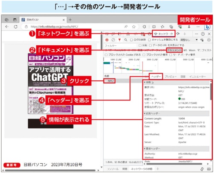This screenshot has height=174, width=214.
Task: Select the address bar URL
Action: coord(54,27)
